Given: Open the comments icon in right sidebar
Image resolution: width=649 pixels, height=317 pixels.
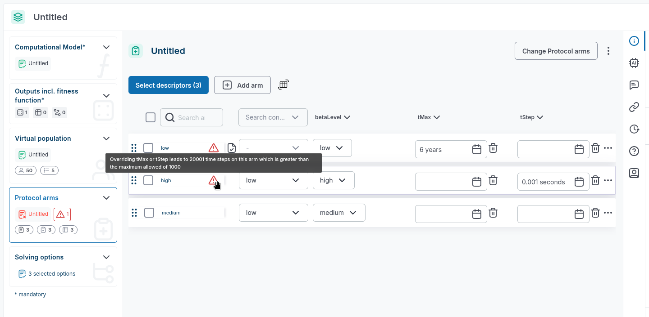Looking at the screenshot, I should coord(634,85).
